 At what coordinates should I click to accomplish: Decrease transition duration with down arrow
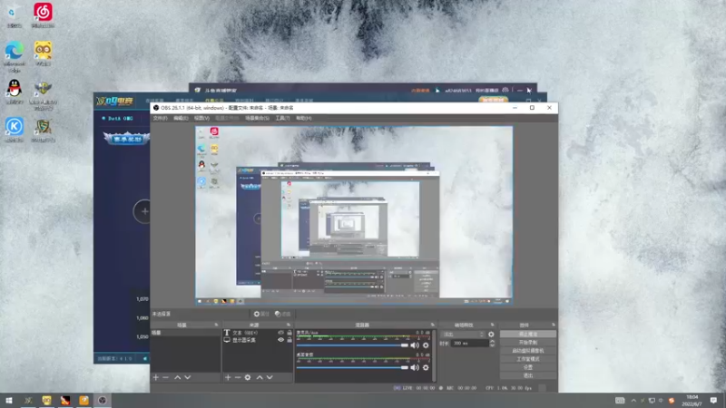coord(492,345)
